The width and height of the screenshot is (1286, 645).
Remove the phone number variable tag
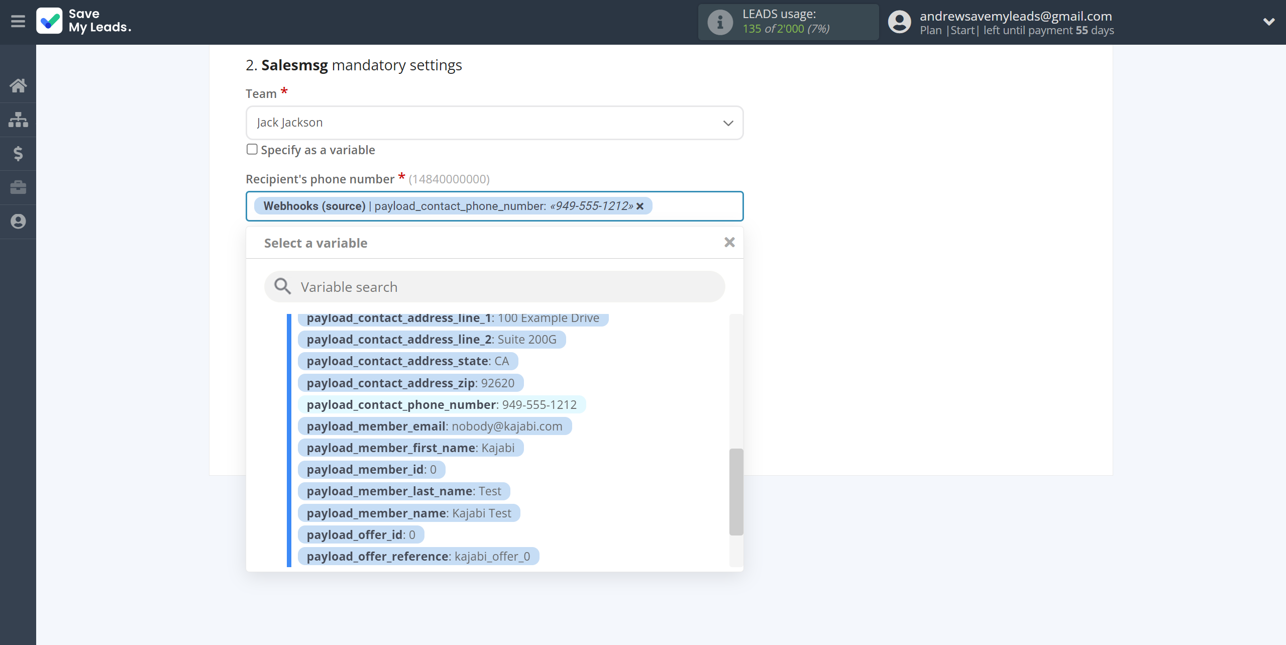pyautogui.click(x=640, y=206)
